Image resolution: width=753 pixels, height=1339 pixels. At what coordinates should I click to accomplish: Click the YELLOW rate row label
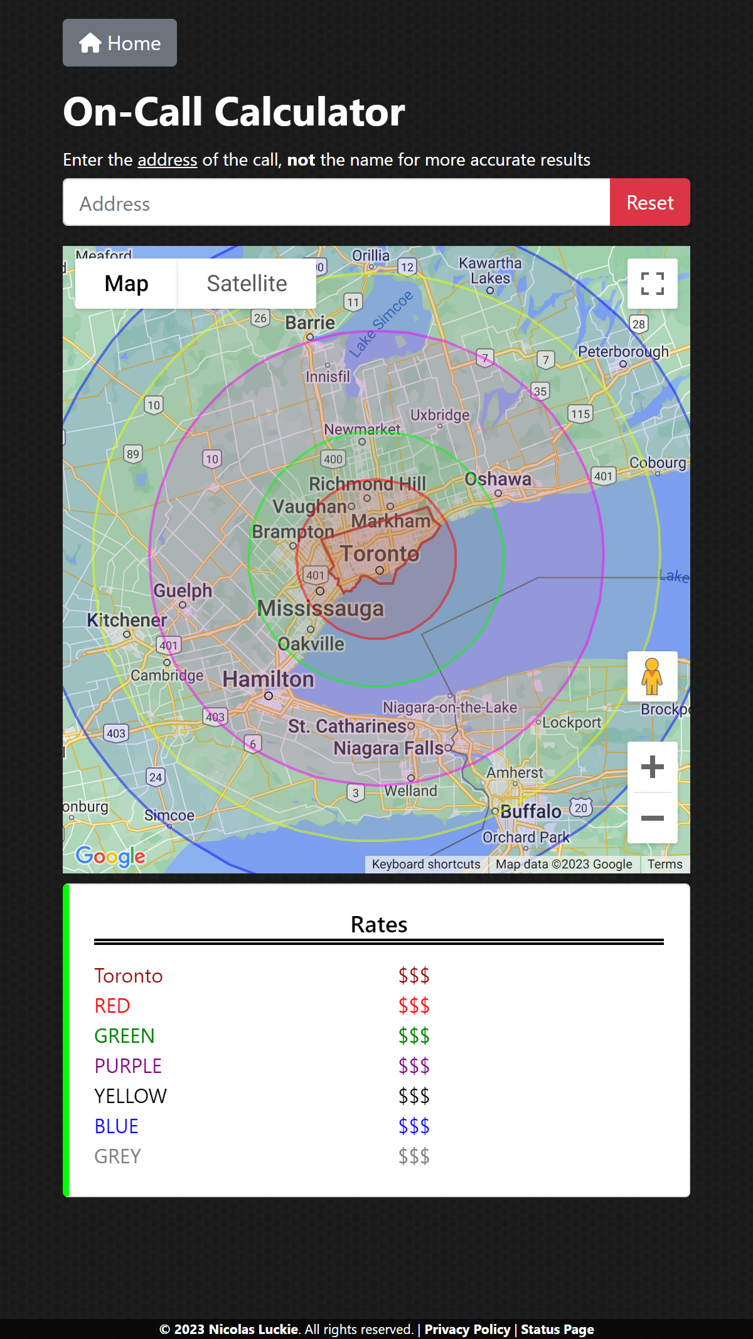(131, 1096)
